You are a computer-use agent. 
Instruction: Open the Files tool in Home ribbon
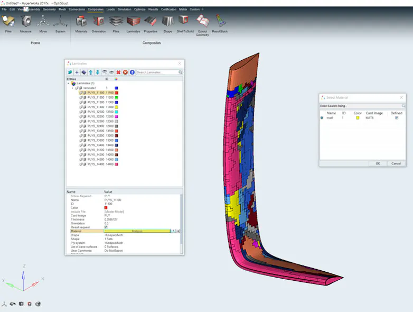(x=8, y=21)
